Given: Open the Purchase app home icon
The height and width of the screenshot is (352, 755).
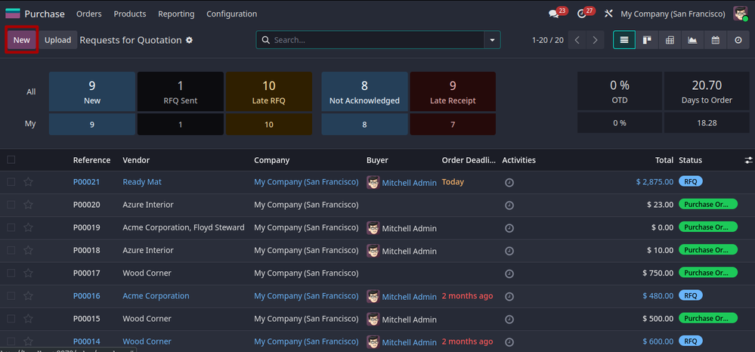Looking at the screenshot, I should tap(13, 14).
